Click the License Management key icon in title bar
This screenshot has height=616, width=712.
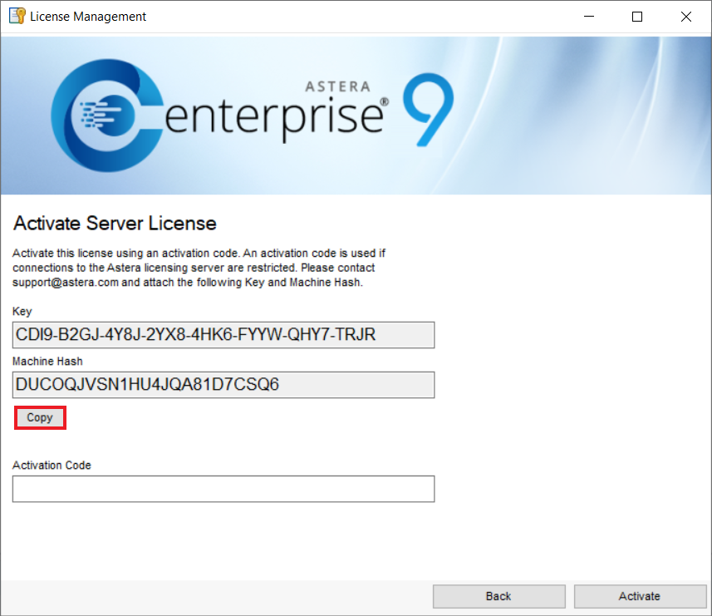(x=17, y=17)
